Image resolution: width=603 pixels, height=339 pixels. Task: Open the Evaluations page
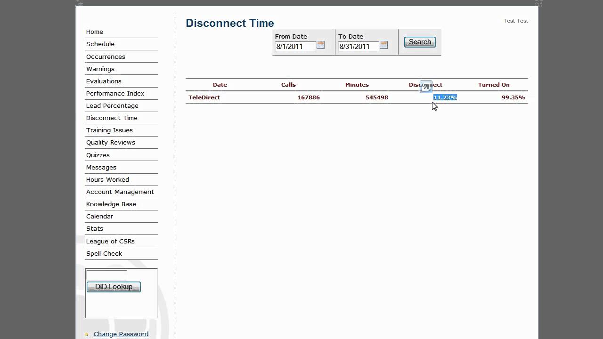click(104, 81)
